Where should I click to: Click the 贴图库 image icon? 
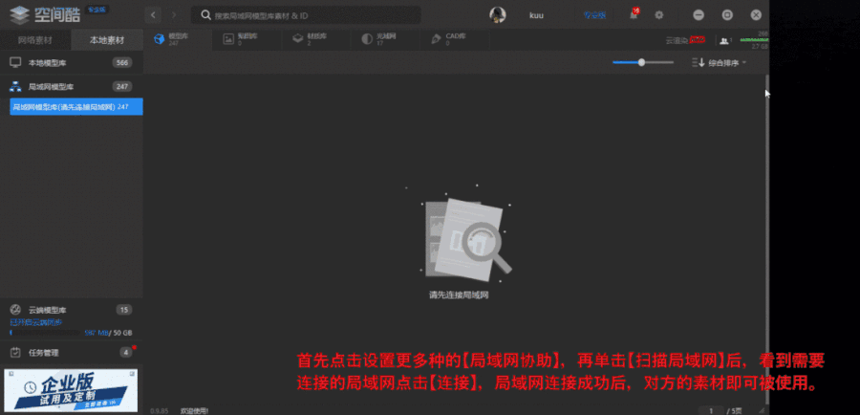(228, 39)
